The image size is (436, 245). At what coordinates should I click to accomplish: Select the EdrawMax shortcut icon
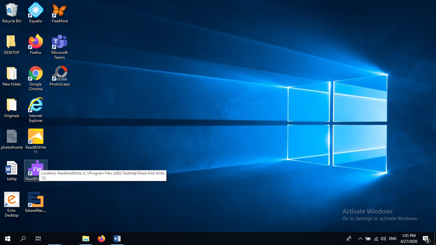(x=36, y=203)
